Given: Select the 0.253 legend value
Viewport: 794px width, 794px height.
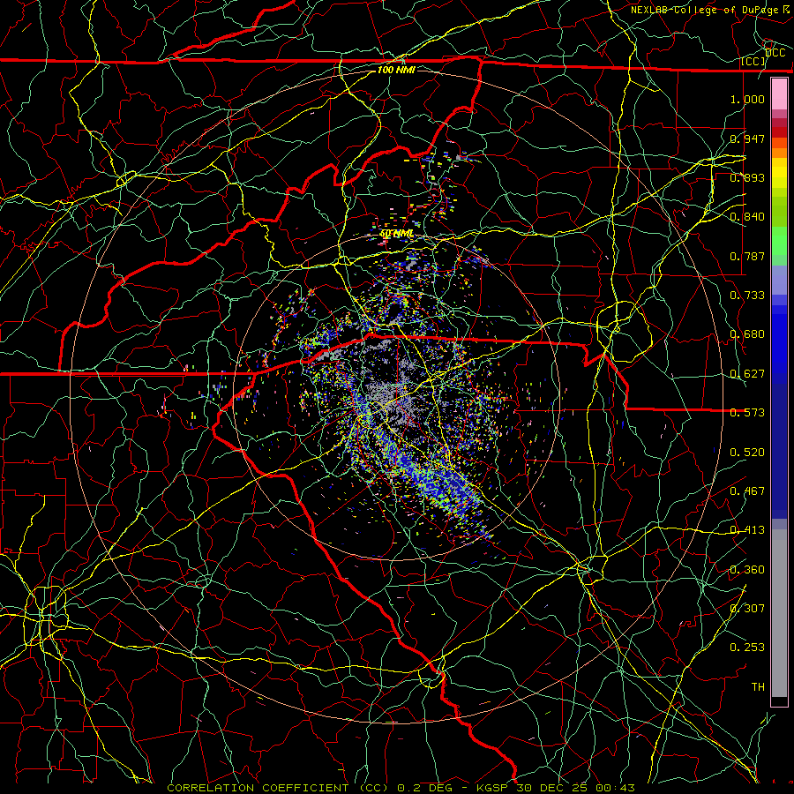Looking at the screenshot, I should pos(747,648).
